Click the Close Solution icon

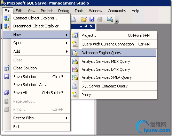(7, 68)
